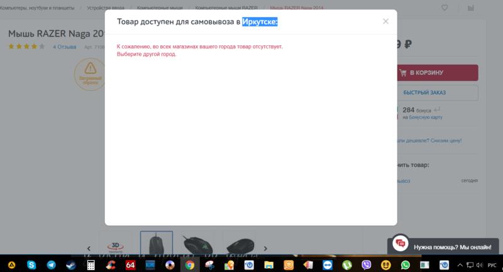This screenshot has height=272, width=503.
Task: Switch to Google Chrome in the taskbar
Action: pyautogui.click(x=190, y=264)
